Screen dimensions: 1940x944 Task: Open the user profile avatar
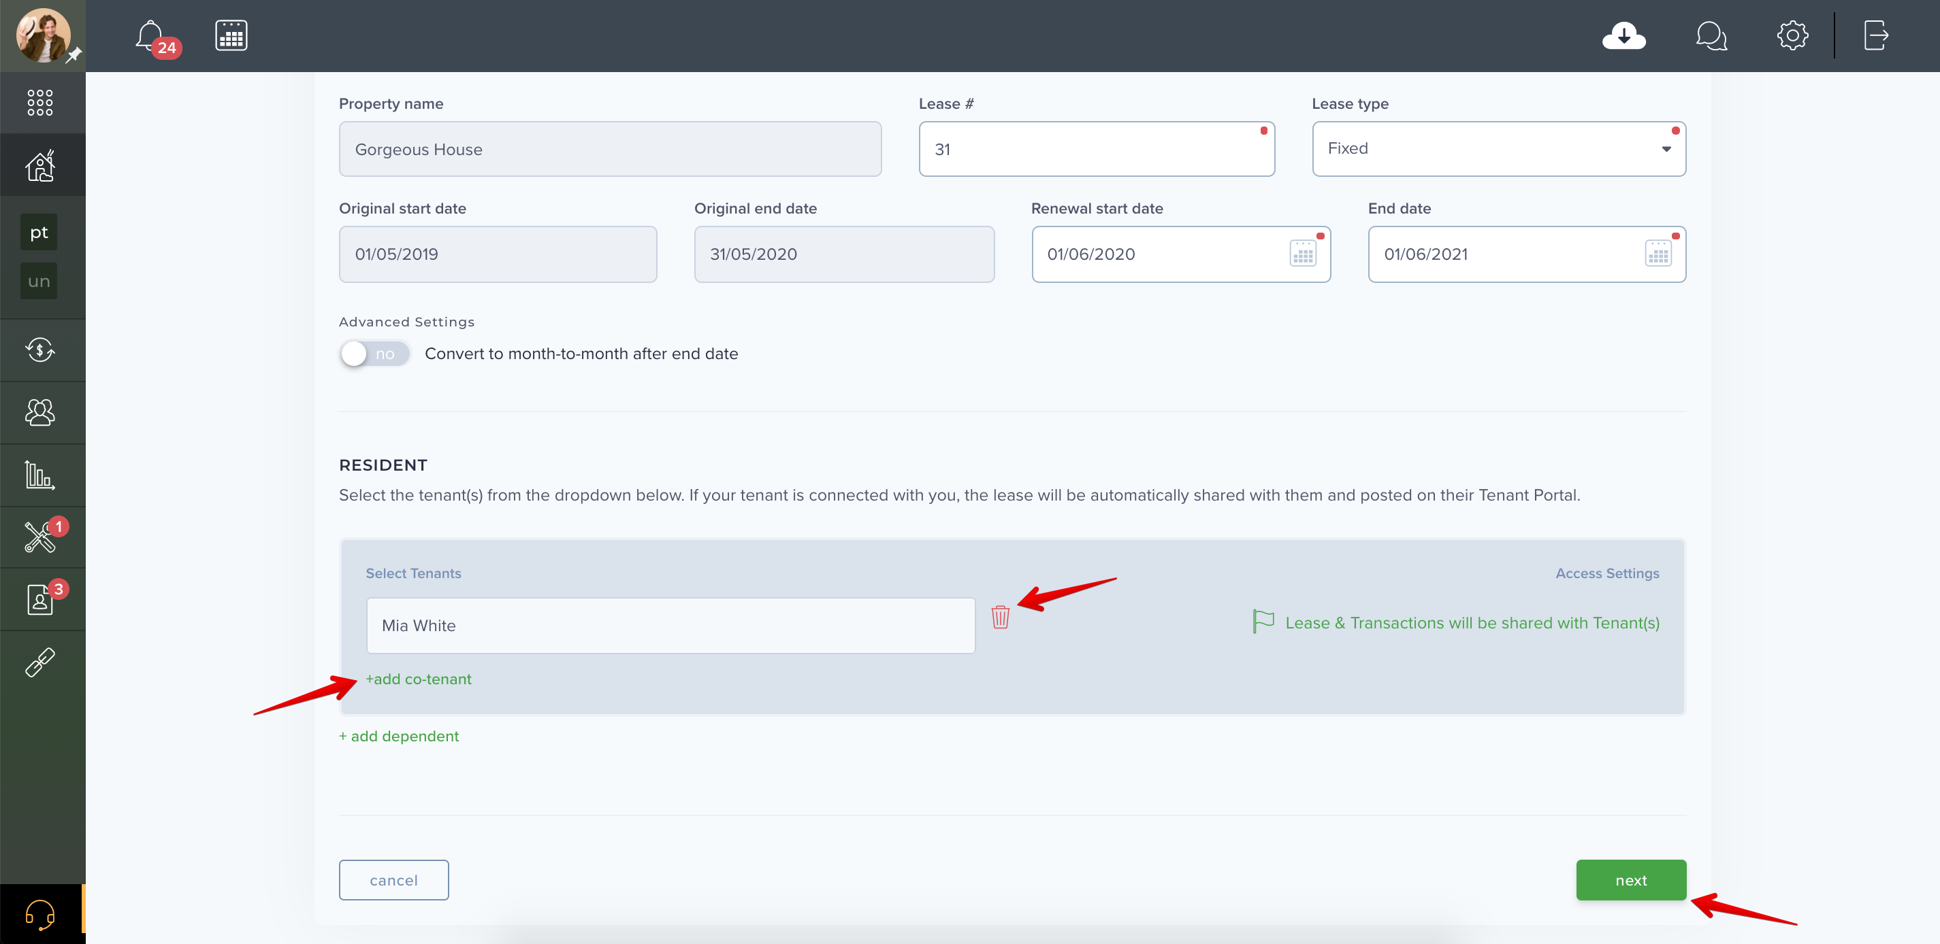[43, 35]
